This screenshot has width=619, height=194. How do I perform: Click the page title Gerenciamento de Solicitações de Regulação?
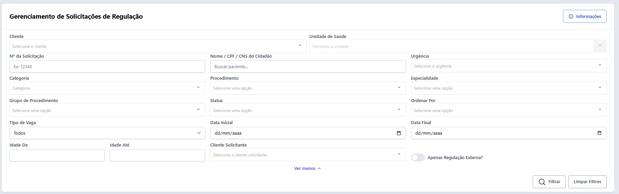76,16
